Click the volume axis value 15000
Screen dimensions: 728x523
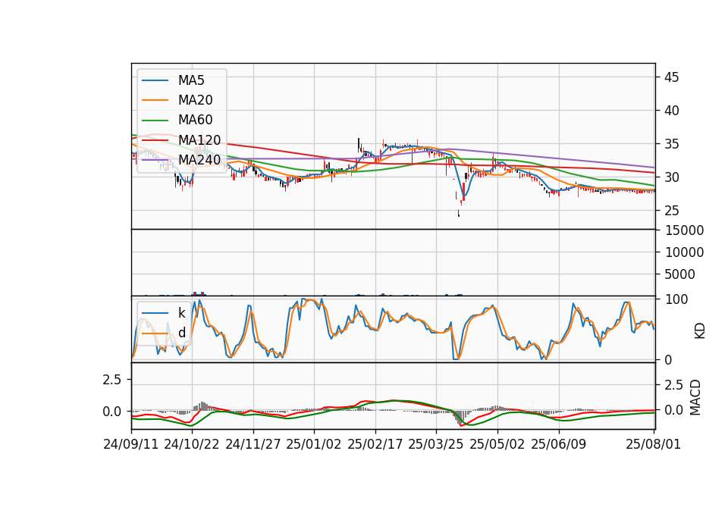684,230
